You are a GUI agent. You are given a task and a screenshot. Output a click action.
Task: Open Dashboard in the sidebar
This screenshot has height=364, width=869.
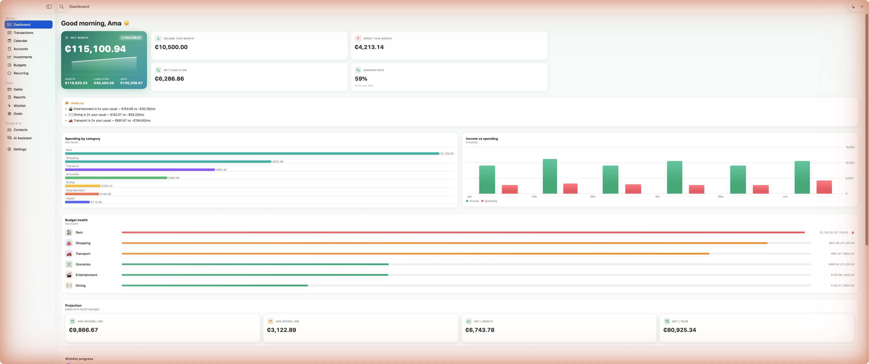(28, 25)
